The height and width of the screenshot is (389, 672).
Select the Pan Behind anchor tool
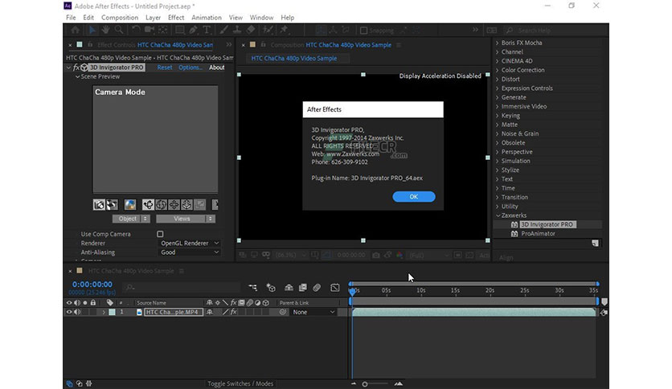click(x=163, y=30)
